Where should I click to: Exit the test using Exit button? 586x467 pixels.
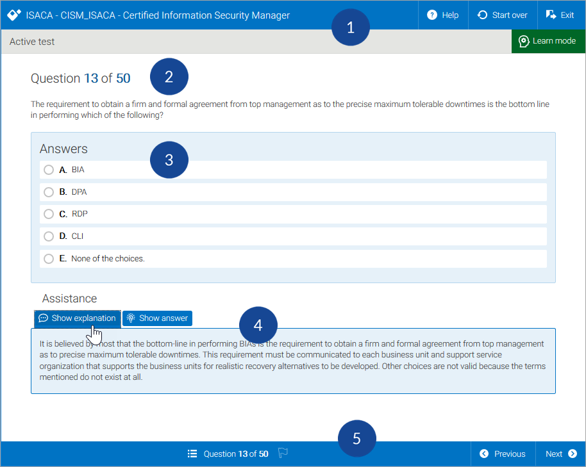[560, 15]
